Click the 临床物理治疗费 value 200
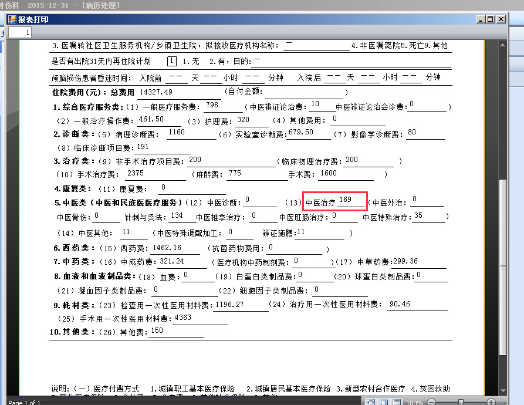 click(x=351, y=160)
